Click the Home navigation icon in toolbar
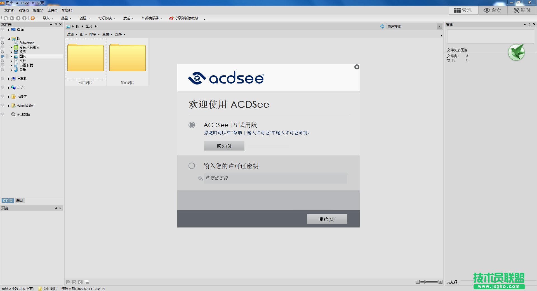The width and height of the screenshot is (537, 291). (6, 18)
